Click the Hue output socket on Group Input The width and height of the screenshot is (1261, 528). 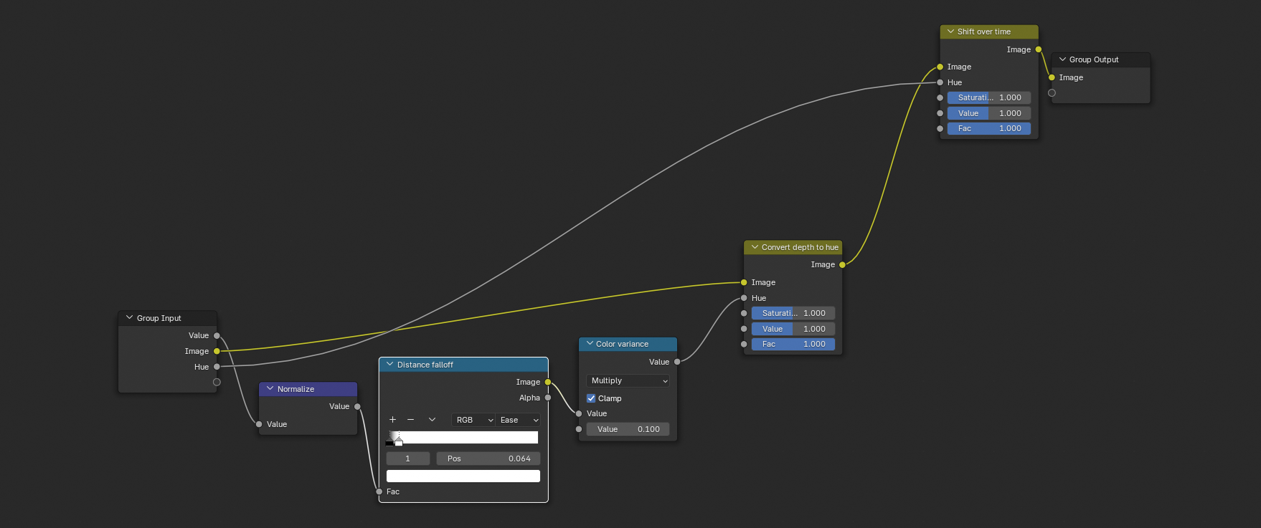coord(217,367)
